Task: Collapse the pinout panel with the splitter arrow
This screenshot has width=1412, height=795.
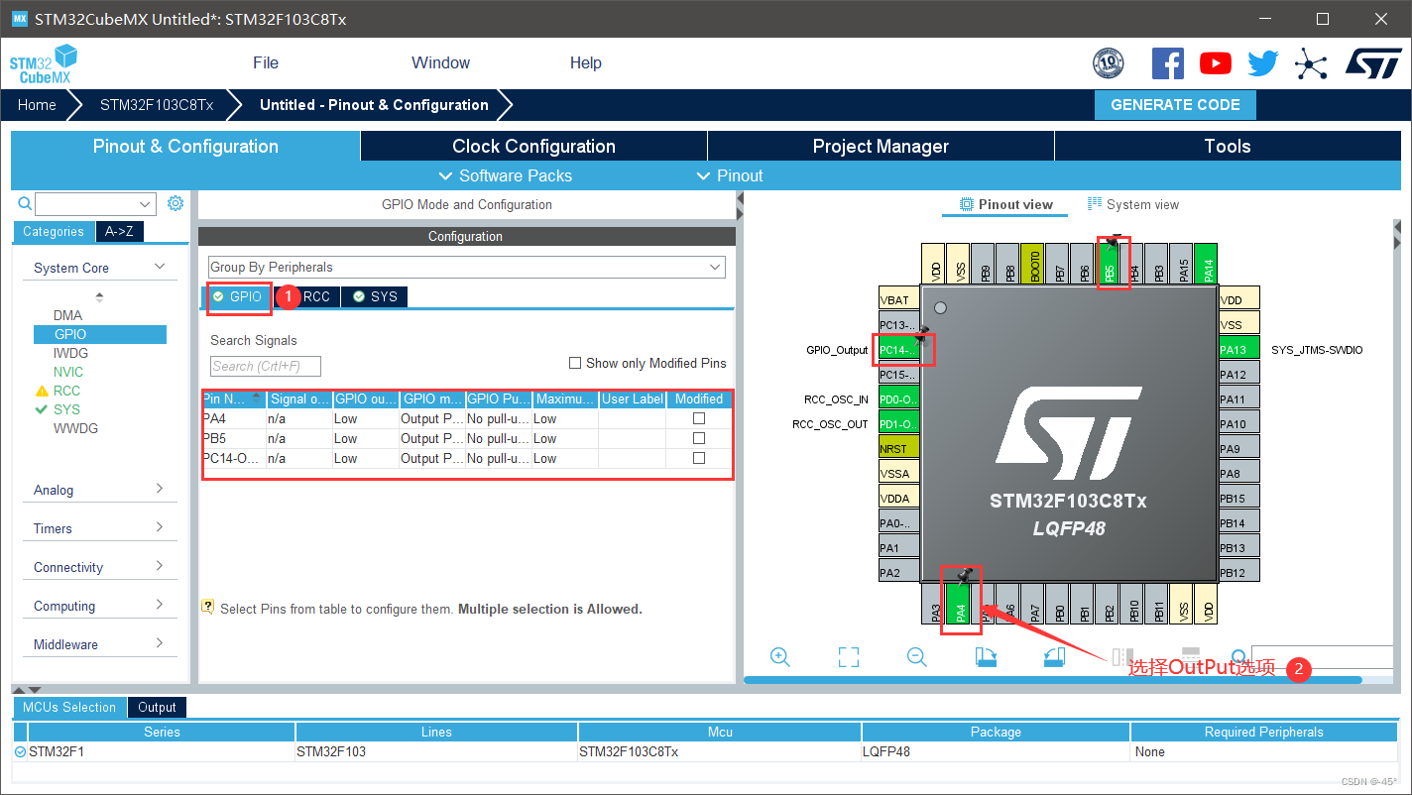Action: (x=740, y=199)
